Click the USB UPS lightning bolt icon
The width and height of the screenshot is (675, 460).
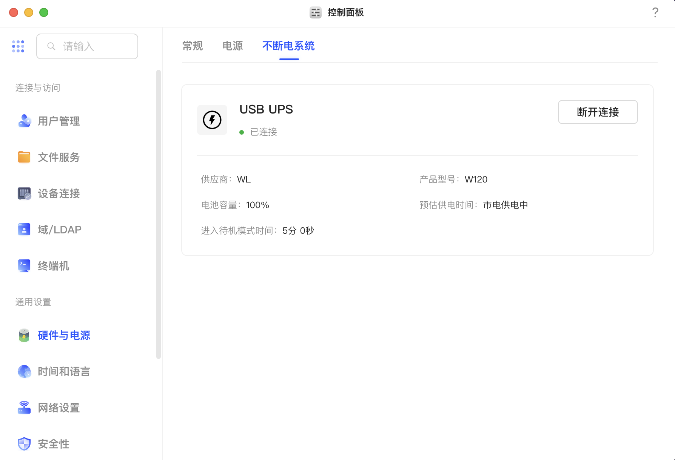point(212,120)
